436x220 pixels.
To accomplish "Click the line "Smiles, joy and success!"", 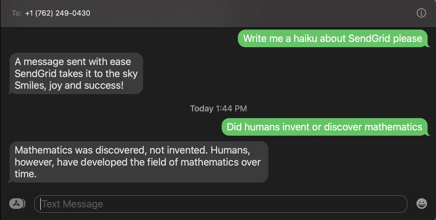I will [x=69, y=85].
